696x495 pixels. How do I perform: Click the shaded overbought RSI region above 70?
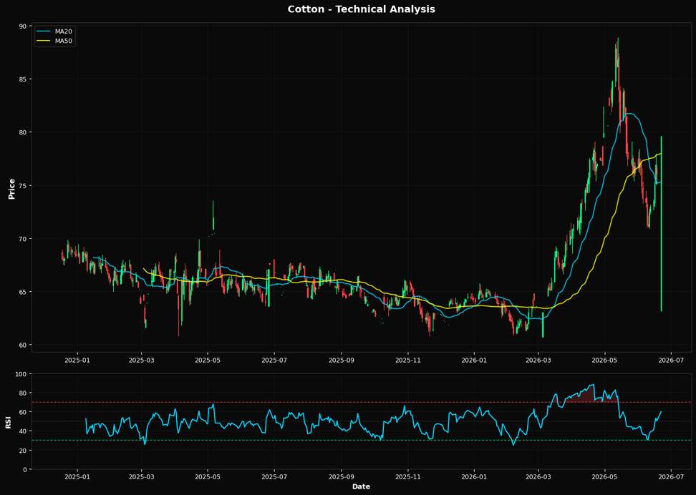coord(590,395)
